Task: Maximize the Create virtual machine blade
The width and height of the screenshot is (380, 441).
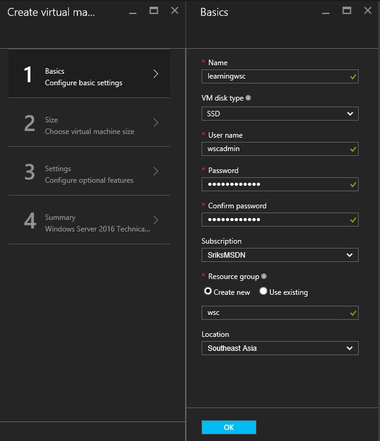Action: coord(154,10)
